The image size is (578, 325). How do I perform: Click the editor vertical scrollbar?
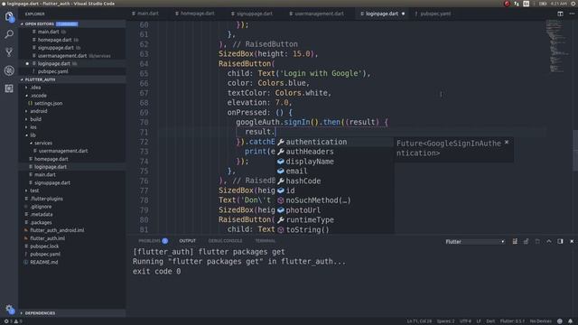click(x=575, y=151)
